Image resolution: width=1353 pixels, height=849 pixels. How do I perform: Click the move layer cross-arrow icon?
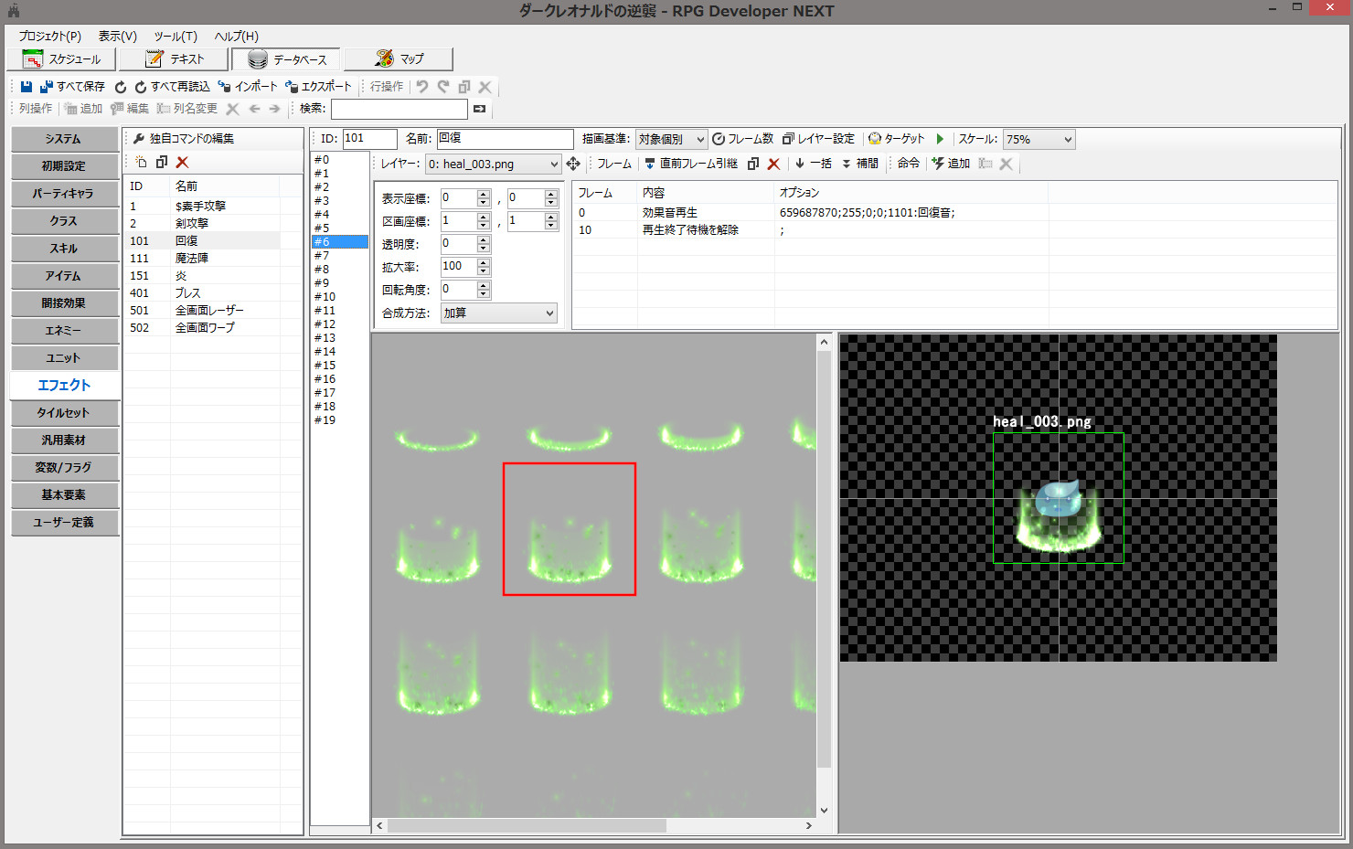(x=573, y=164)
